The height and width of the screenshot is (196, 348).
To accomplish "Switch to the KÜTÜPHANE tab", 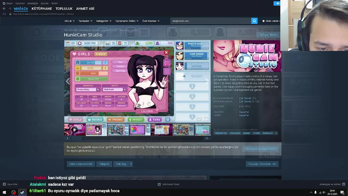I will pos(42,9).
